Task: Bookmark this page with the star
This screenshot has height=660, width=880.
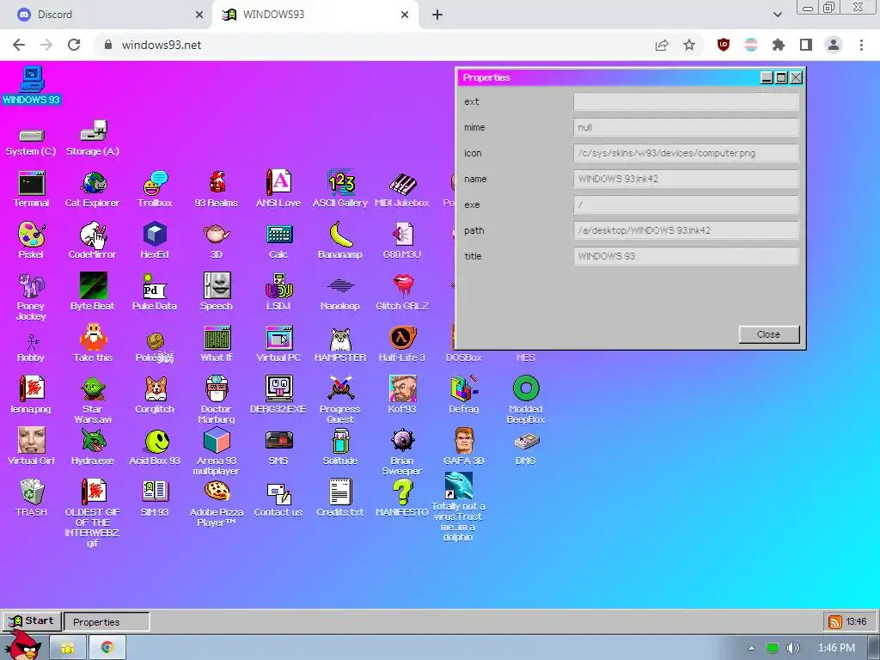Action: pyautogui.click(x=689, y=45)
